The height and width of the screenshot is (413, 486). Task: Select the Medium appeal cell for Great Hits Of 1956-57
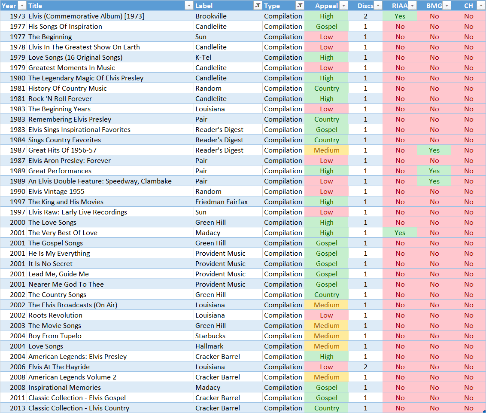(326, 150)
